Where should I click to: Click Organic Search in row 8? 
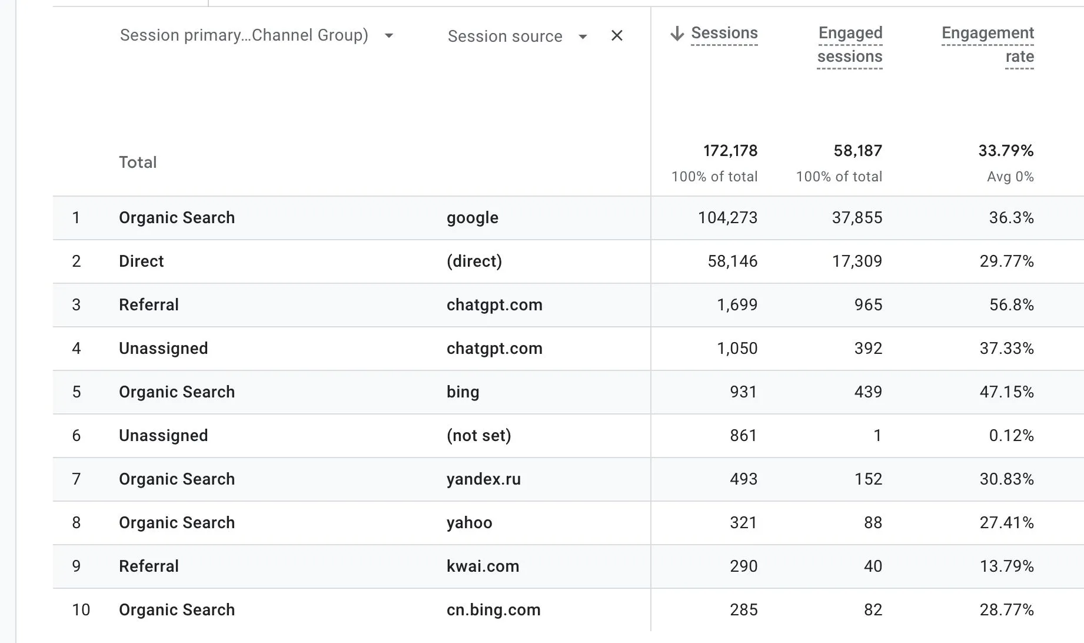pos(177,523)
